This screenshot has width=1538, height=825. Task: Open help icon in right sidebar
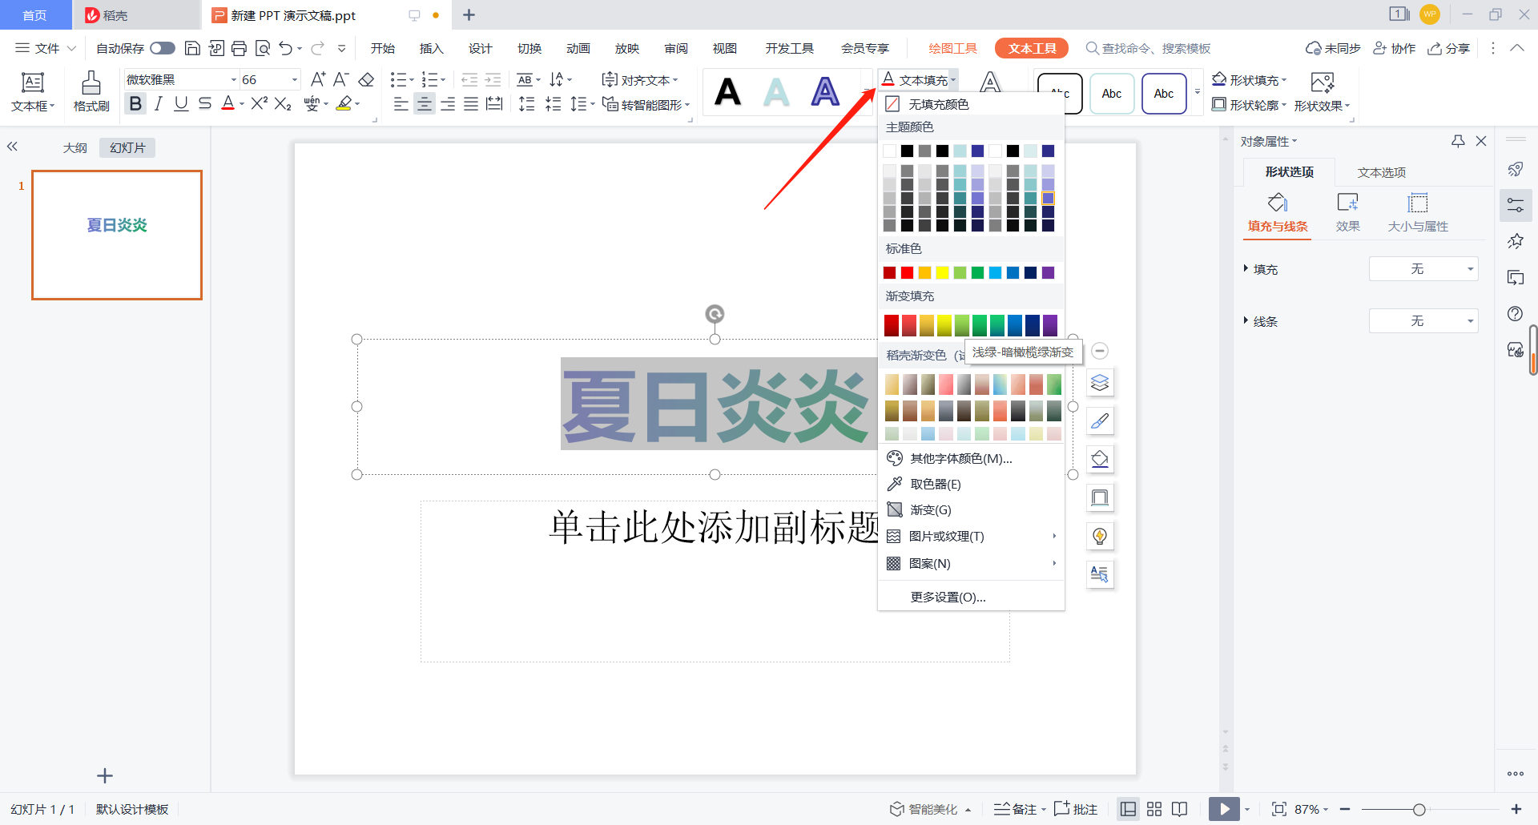(x=1515, y=313)
